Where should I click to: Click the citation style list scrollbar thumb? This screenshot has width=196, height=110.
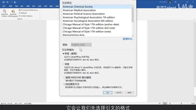coord(132,15)
